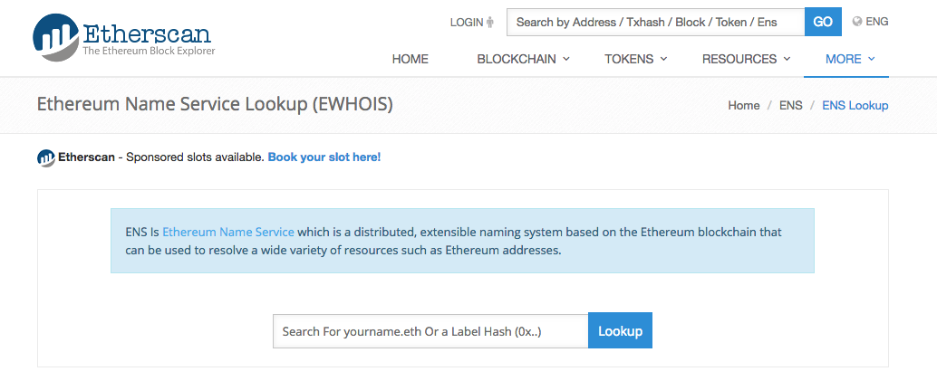
Task: Click the 'Sponsored slots available.' text
Action: coord(196,157)
